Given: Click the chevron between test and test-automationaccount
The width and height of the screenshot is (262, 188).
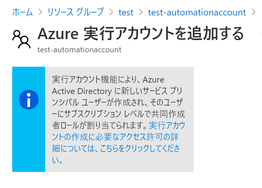Looking at the screenshot, I should [141, 12].
